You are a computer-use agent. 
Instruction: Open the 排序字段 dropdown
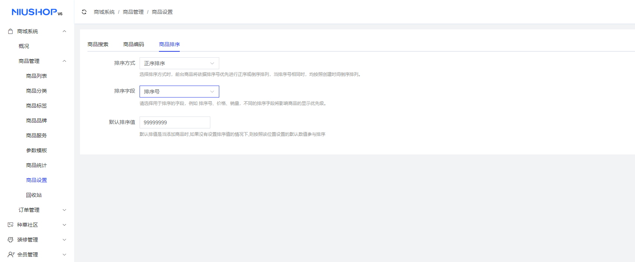tap(179, 92)
